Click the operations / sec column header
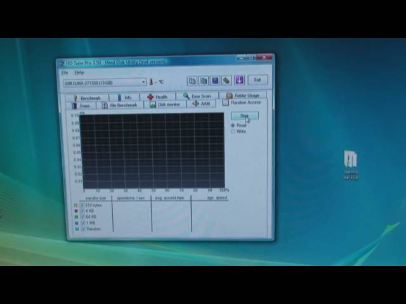The height and width of the screenshot is (304, 406). click(x=131, y=198)
